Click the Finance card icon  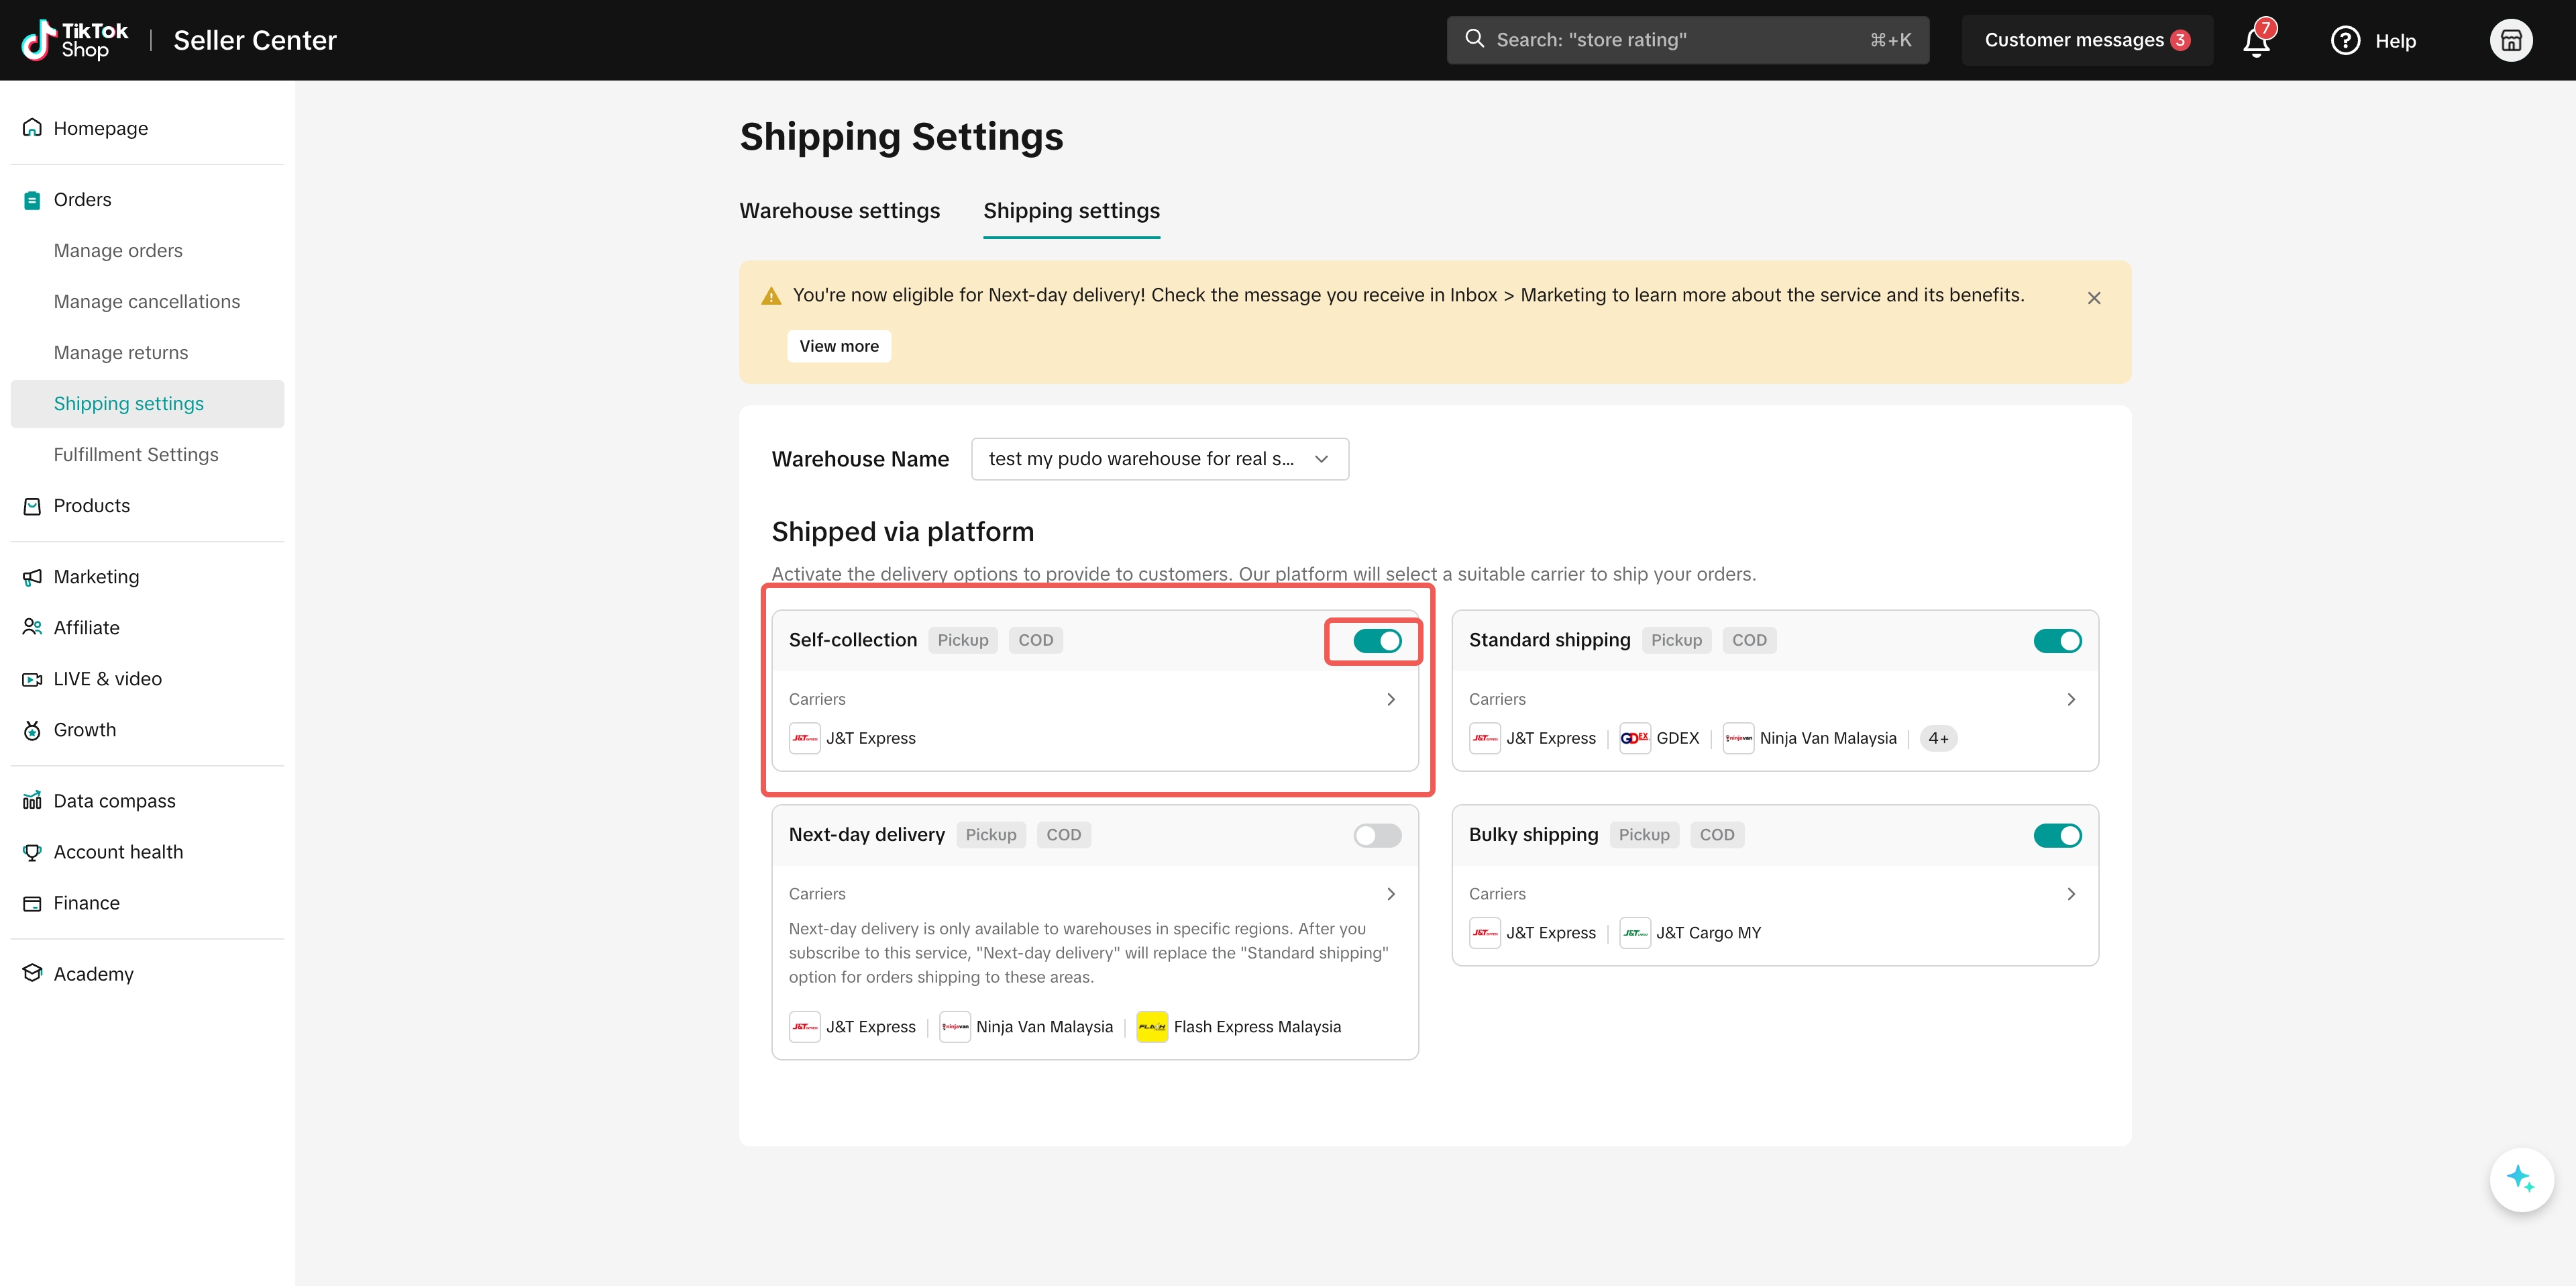tap(32, 903)
